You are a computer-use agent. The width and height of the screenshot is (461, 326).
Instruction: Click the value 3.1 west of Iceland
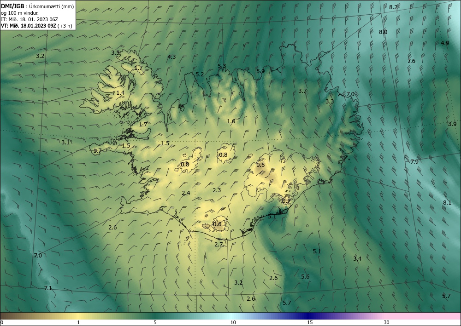[65, 143]
